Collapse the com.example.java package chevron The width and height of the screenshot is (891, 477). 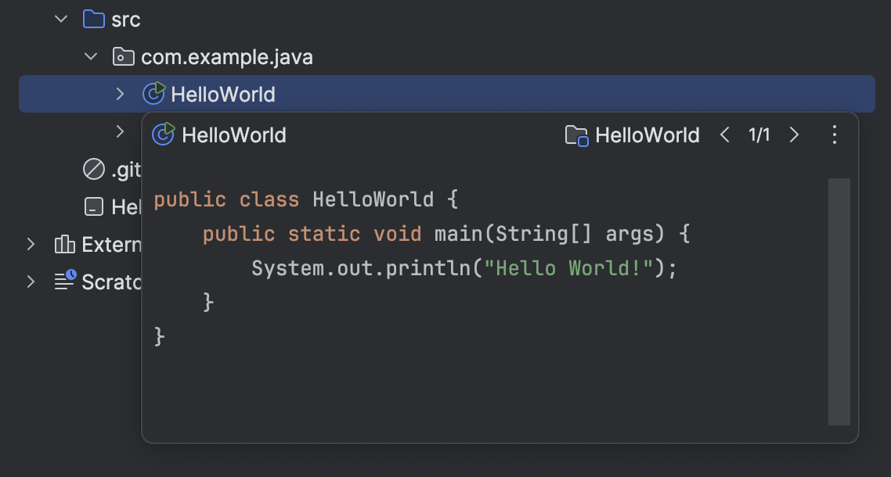pos(91,57)
